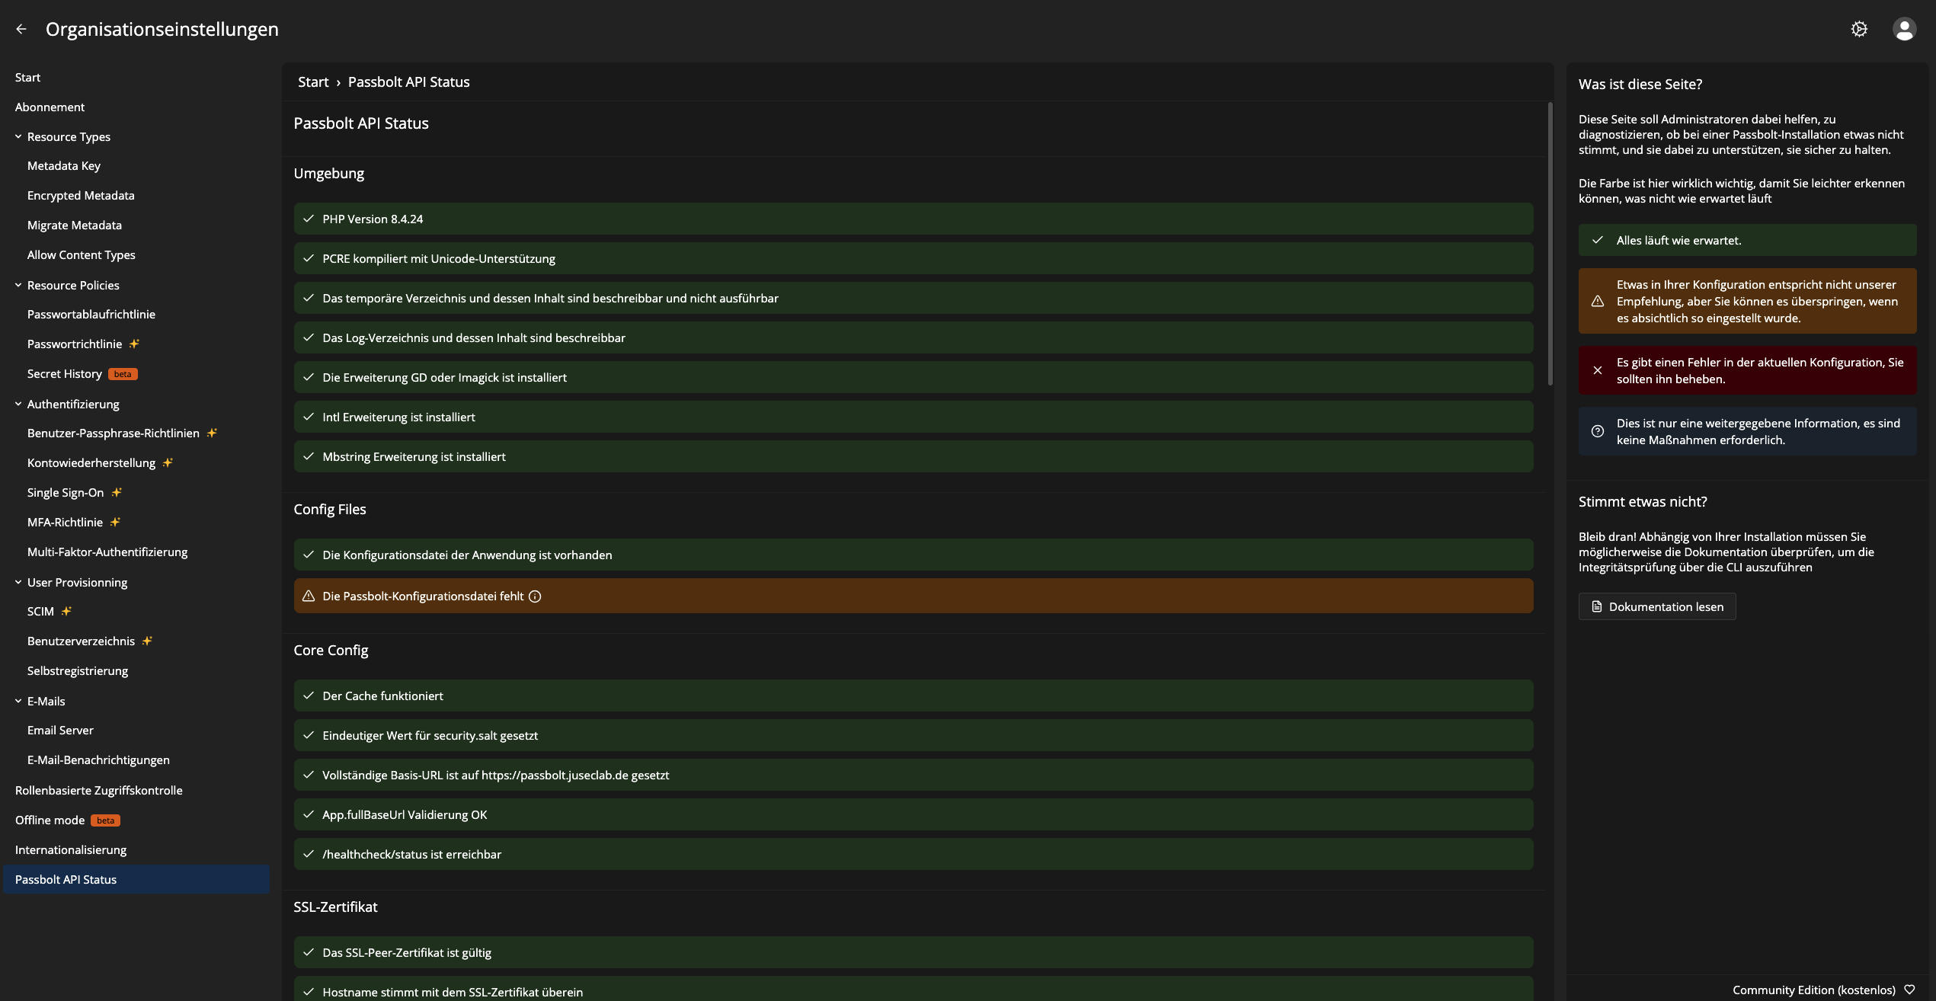Viewport: 1936px width, 1001px height.
Task: Click Community Edition (kostenlos) footer text
Action: (1813, 990)
